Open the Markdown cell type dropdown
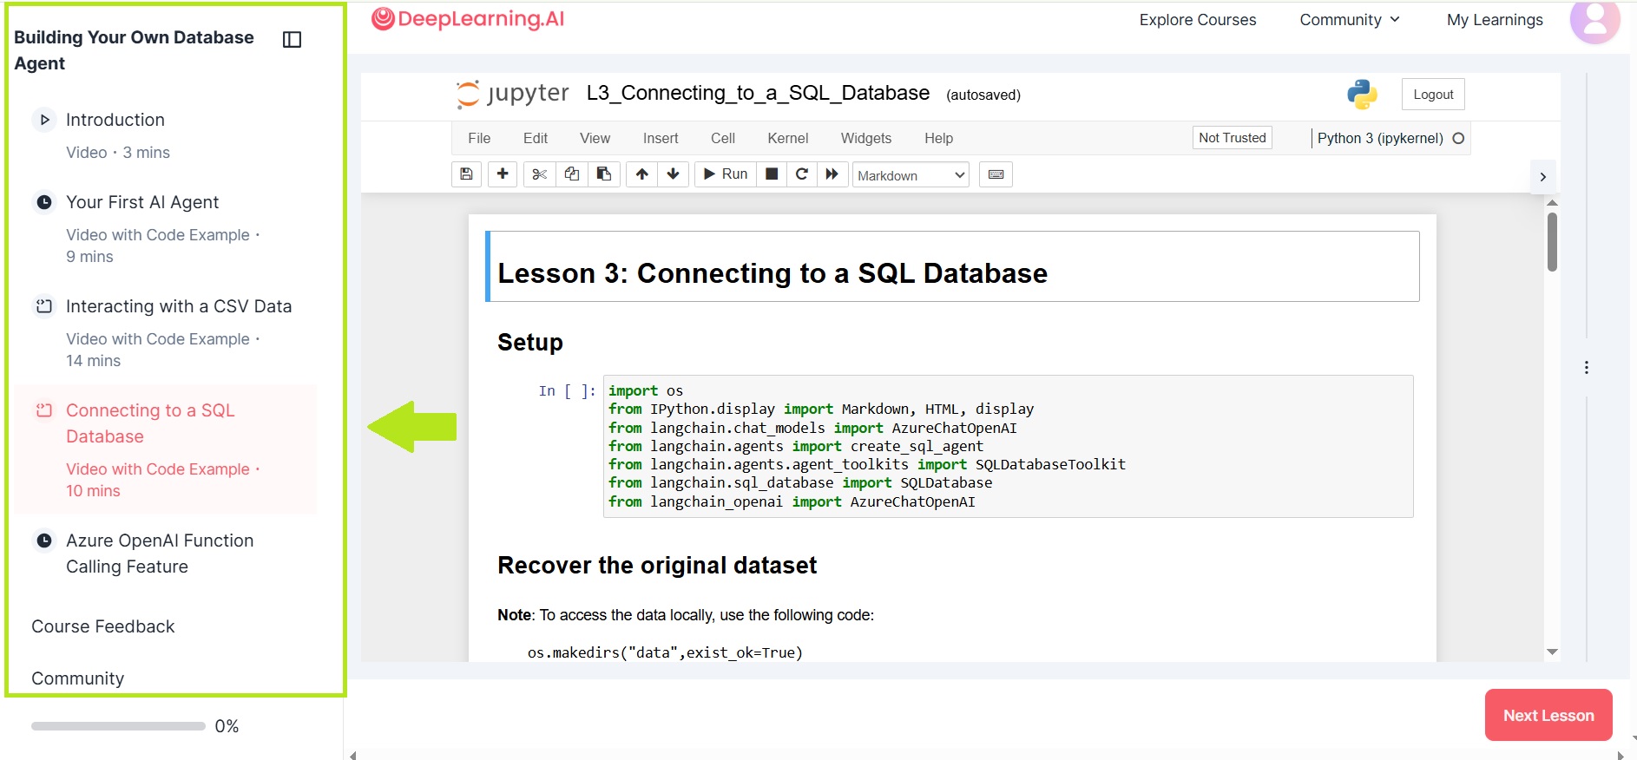The width and height of the screenshot is (1637, 760). pos(911,175)
